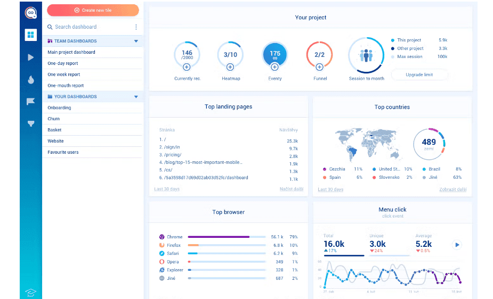493x299 pixels.
Task: Click the flag icon in sidebar
Action: pyautogui.click(x=31, y=102)
